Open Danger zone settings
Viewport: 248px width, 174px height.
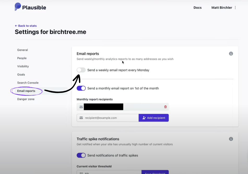click(26, 99)
